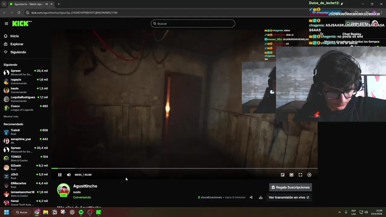Click the kick.com URL address bar

pos(74,13)
